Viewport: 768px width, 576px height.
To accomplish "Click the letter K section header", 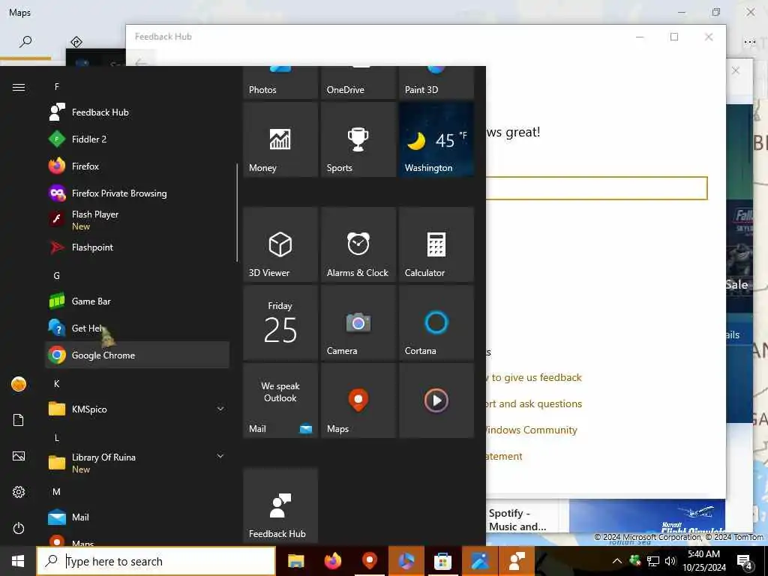I will coord(57,383).
